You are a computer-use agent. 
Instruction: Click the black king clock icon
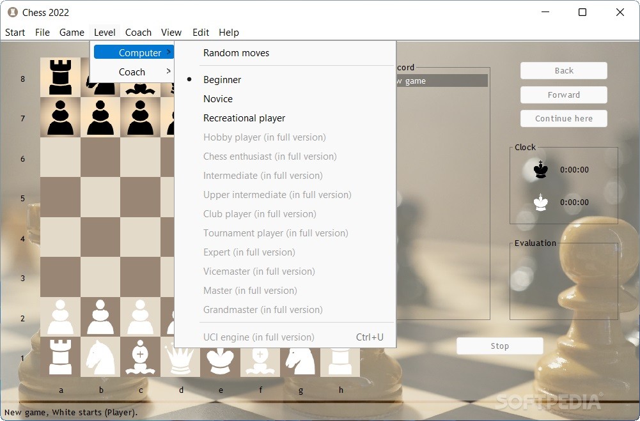[541, 169]
